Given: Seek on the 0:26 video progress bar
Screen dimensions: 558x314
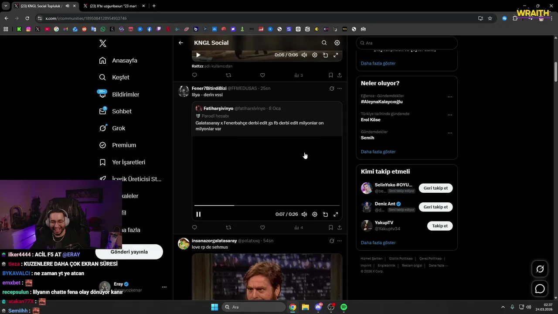Looking at the screenshot, I should (x=267, y=205).
